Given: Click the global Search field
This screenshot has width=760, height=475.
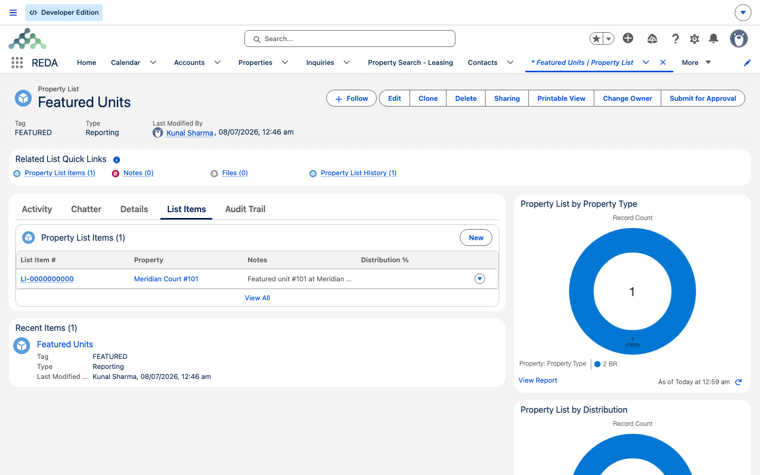Looking at the screenshot, I should tap(350, 39).
